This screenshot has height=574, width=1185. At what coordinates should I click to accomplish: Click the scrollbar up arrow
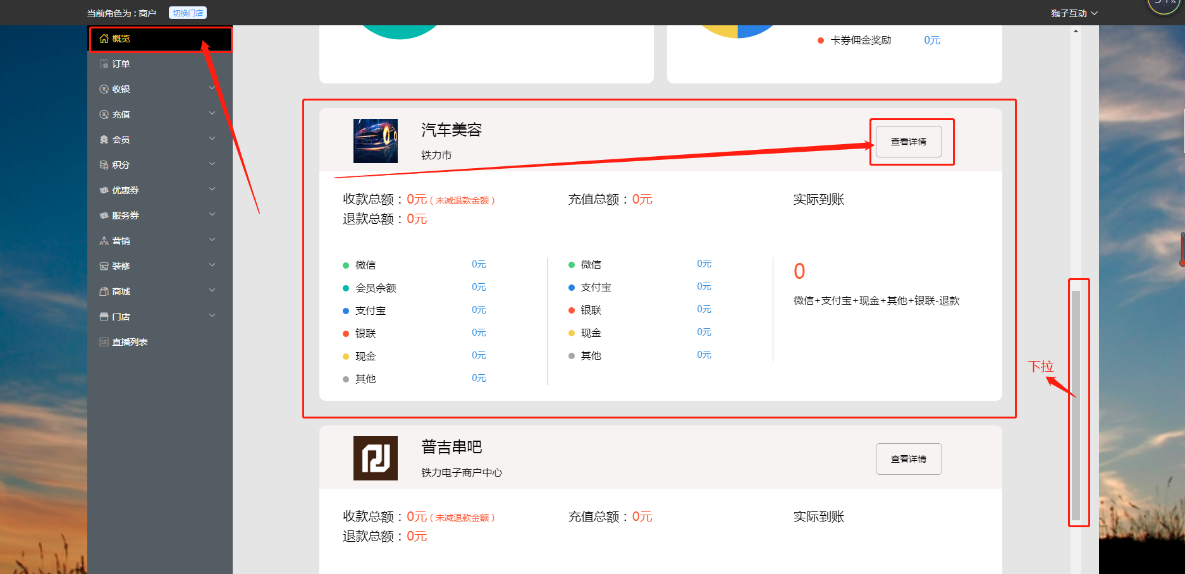point(1076,31)
